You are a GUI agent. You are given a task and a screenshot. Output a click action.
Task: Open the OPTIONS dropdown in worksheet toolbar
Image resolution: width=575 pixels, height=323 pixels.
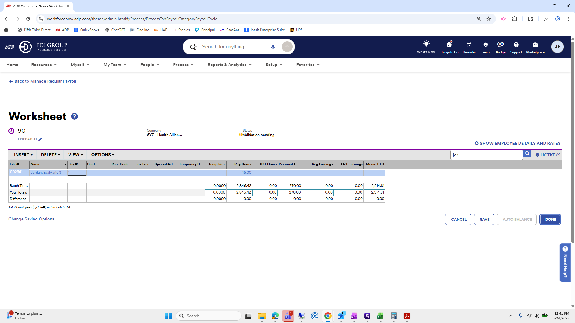tap(103, 155)
